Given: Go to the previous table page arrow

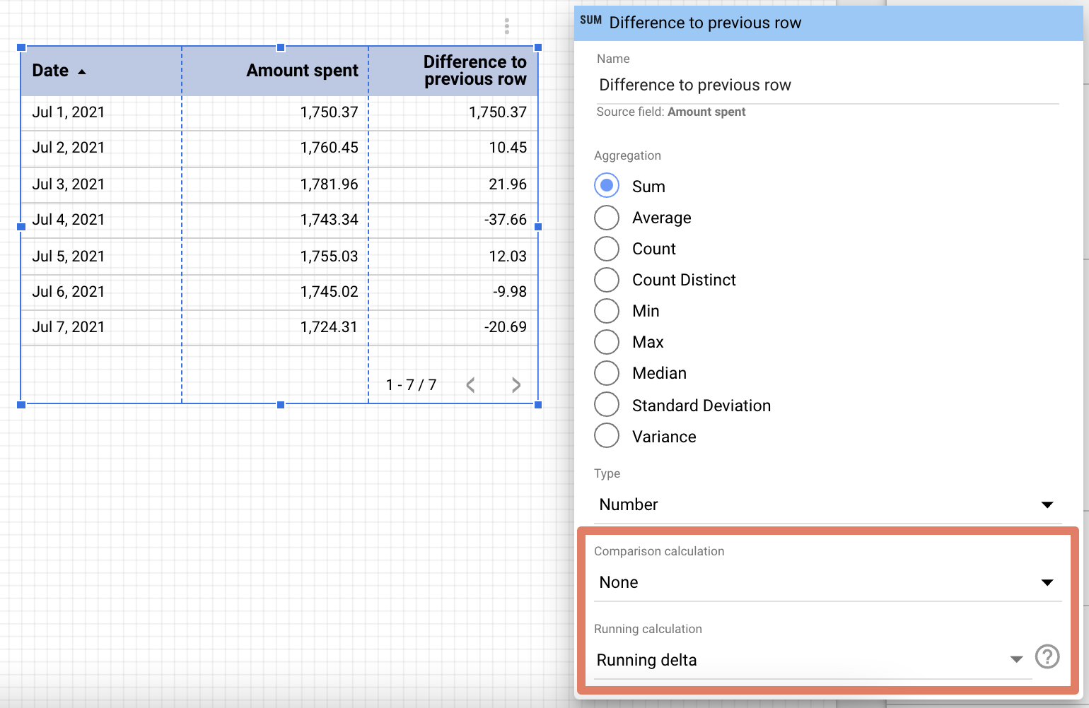Looking at the screenshot, I should click(471, 385).
